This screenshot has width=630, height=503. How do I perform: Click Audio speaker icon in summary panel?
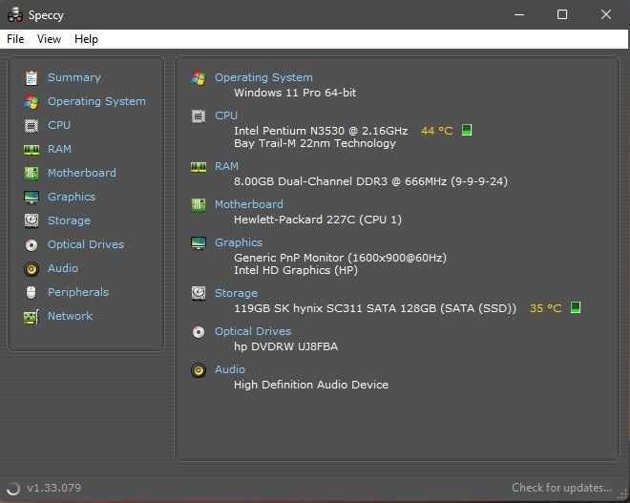pos(199,370)
